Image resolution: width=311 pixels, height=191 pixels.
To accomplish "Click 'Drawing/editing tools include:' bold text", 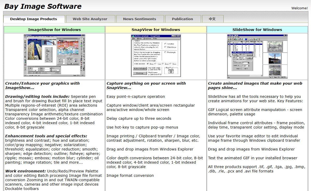I will pos(37,97).
